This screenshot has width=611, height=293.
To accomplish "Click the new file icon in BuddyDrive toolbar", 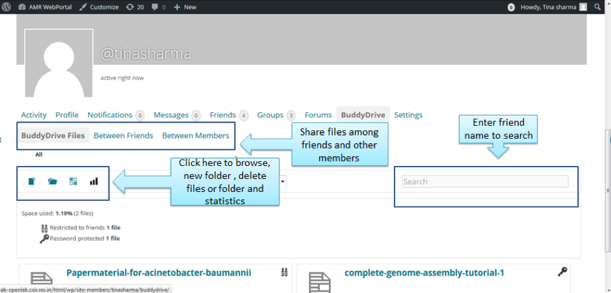I will (x=31, y=182).
